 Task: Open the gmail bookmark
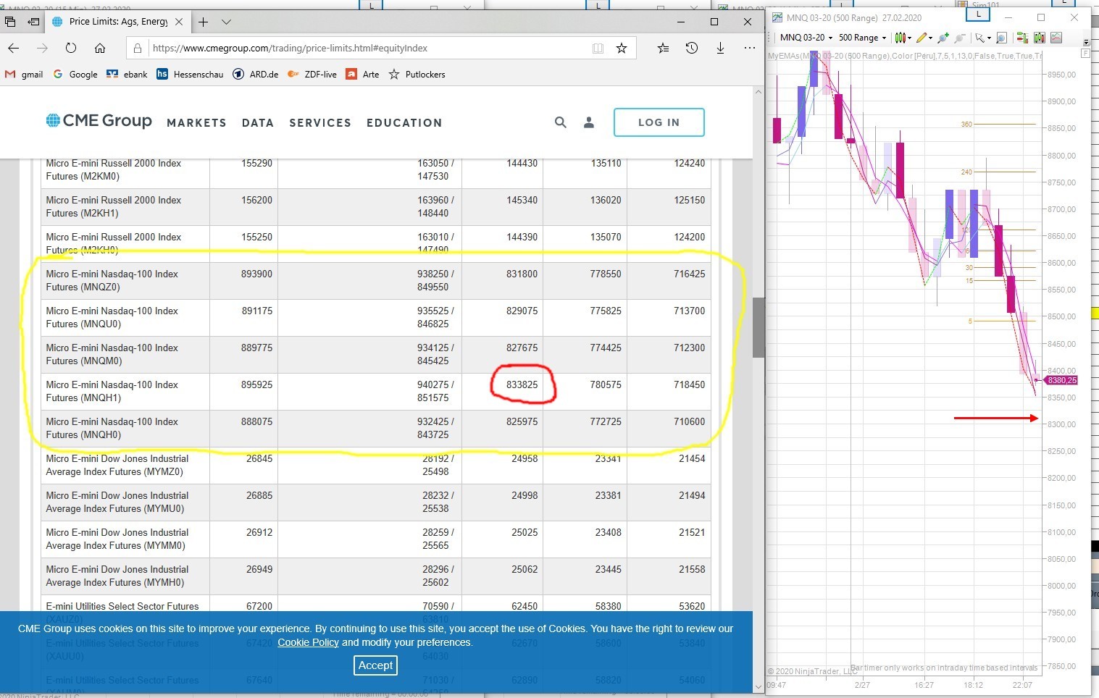[24, 74]
